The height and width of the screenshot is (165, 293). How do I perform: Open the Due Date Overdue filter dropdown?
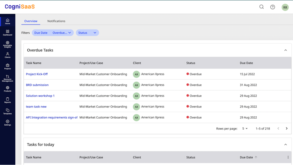click(x=53, y=33)
